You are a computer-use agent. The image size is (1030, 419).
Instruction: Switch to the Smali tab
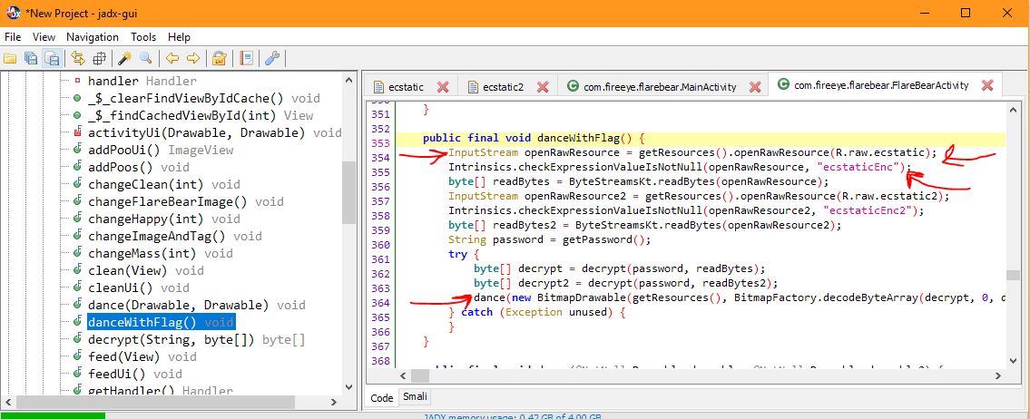414,397
